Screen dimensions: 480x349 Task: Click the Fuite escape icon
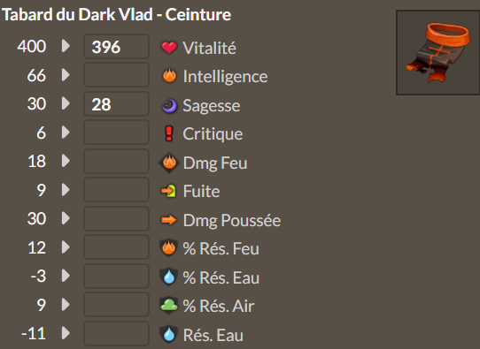168,191
